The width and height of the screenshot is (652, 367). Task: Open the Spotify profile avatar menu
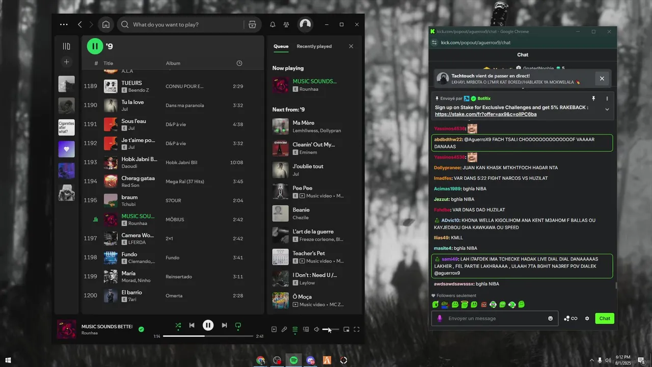pos(305,24)
